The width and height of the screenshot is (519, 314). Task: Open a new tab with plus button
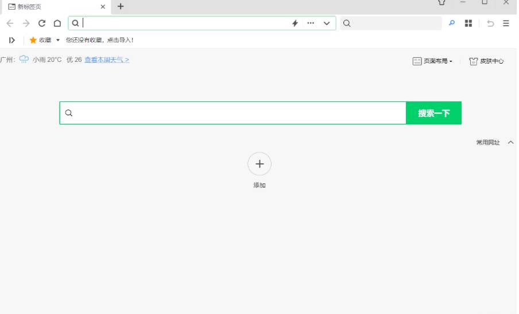[x=121, y=7]
